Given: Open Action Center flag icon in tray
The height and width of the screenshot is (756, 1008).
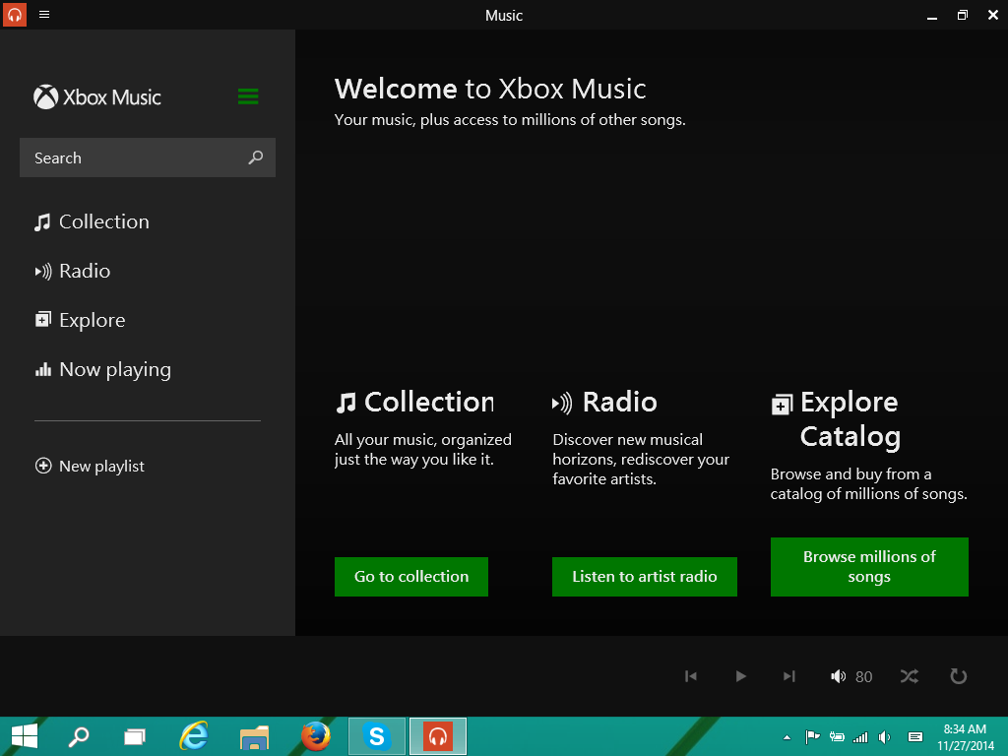Looking at the screenshot, I should 812,736.
